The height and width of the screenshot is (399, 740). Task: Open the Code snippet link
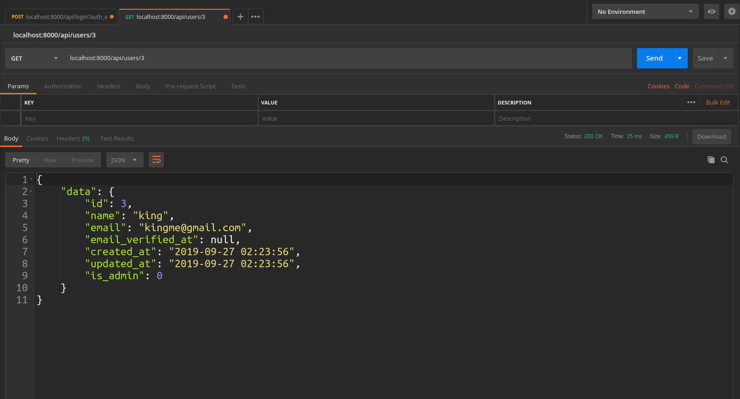click(682, 86)
